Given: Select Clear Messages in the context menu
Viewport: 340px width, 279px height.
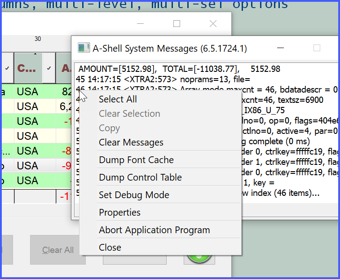Looking at the screenshot, I should point(131,142).
